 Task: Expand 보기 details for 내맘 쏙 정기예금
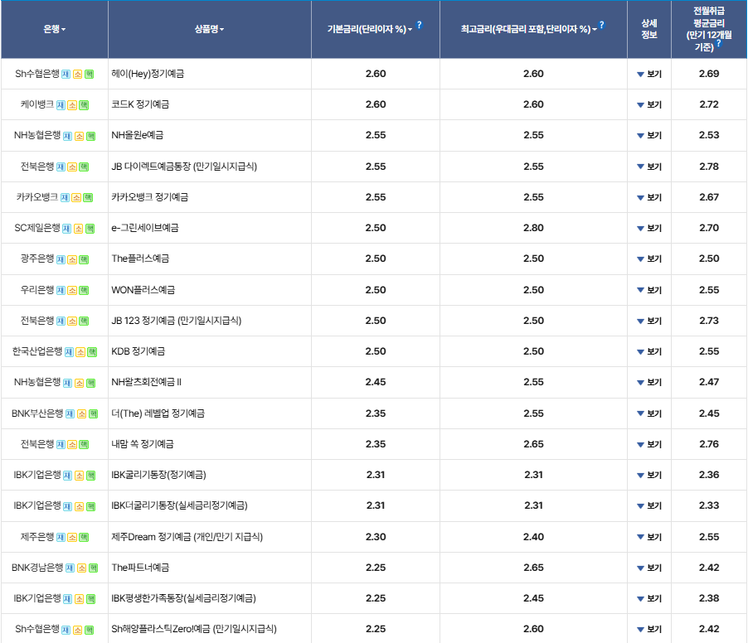[x=649, y=444]
